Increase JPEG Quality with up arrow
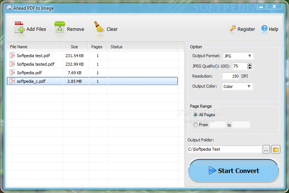The height and width of the screenshot is (193, 289). (x=250, y=65)
